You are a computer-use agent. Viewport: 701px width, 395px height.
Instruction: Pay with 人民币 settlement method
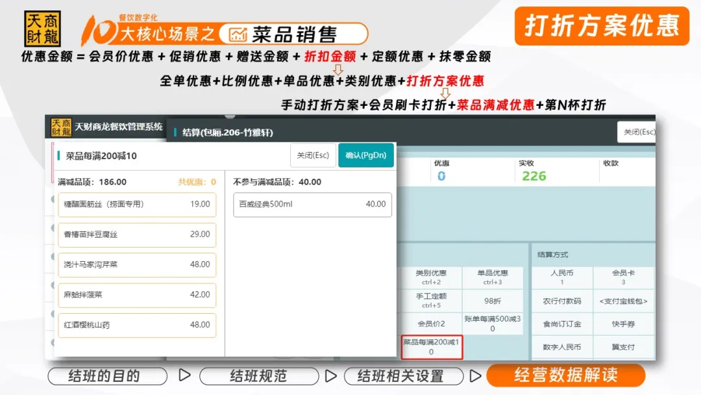[x=561, y=277]
